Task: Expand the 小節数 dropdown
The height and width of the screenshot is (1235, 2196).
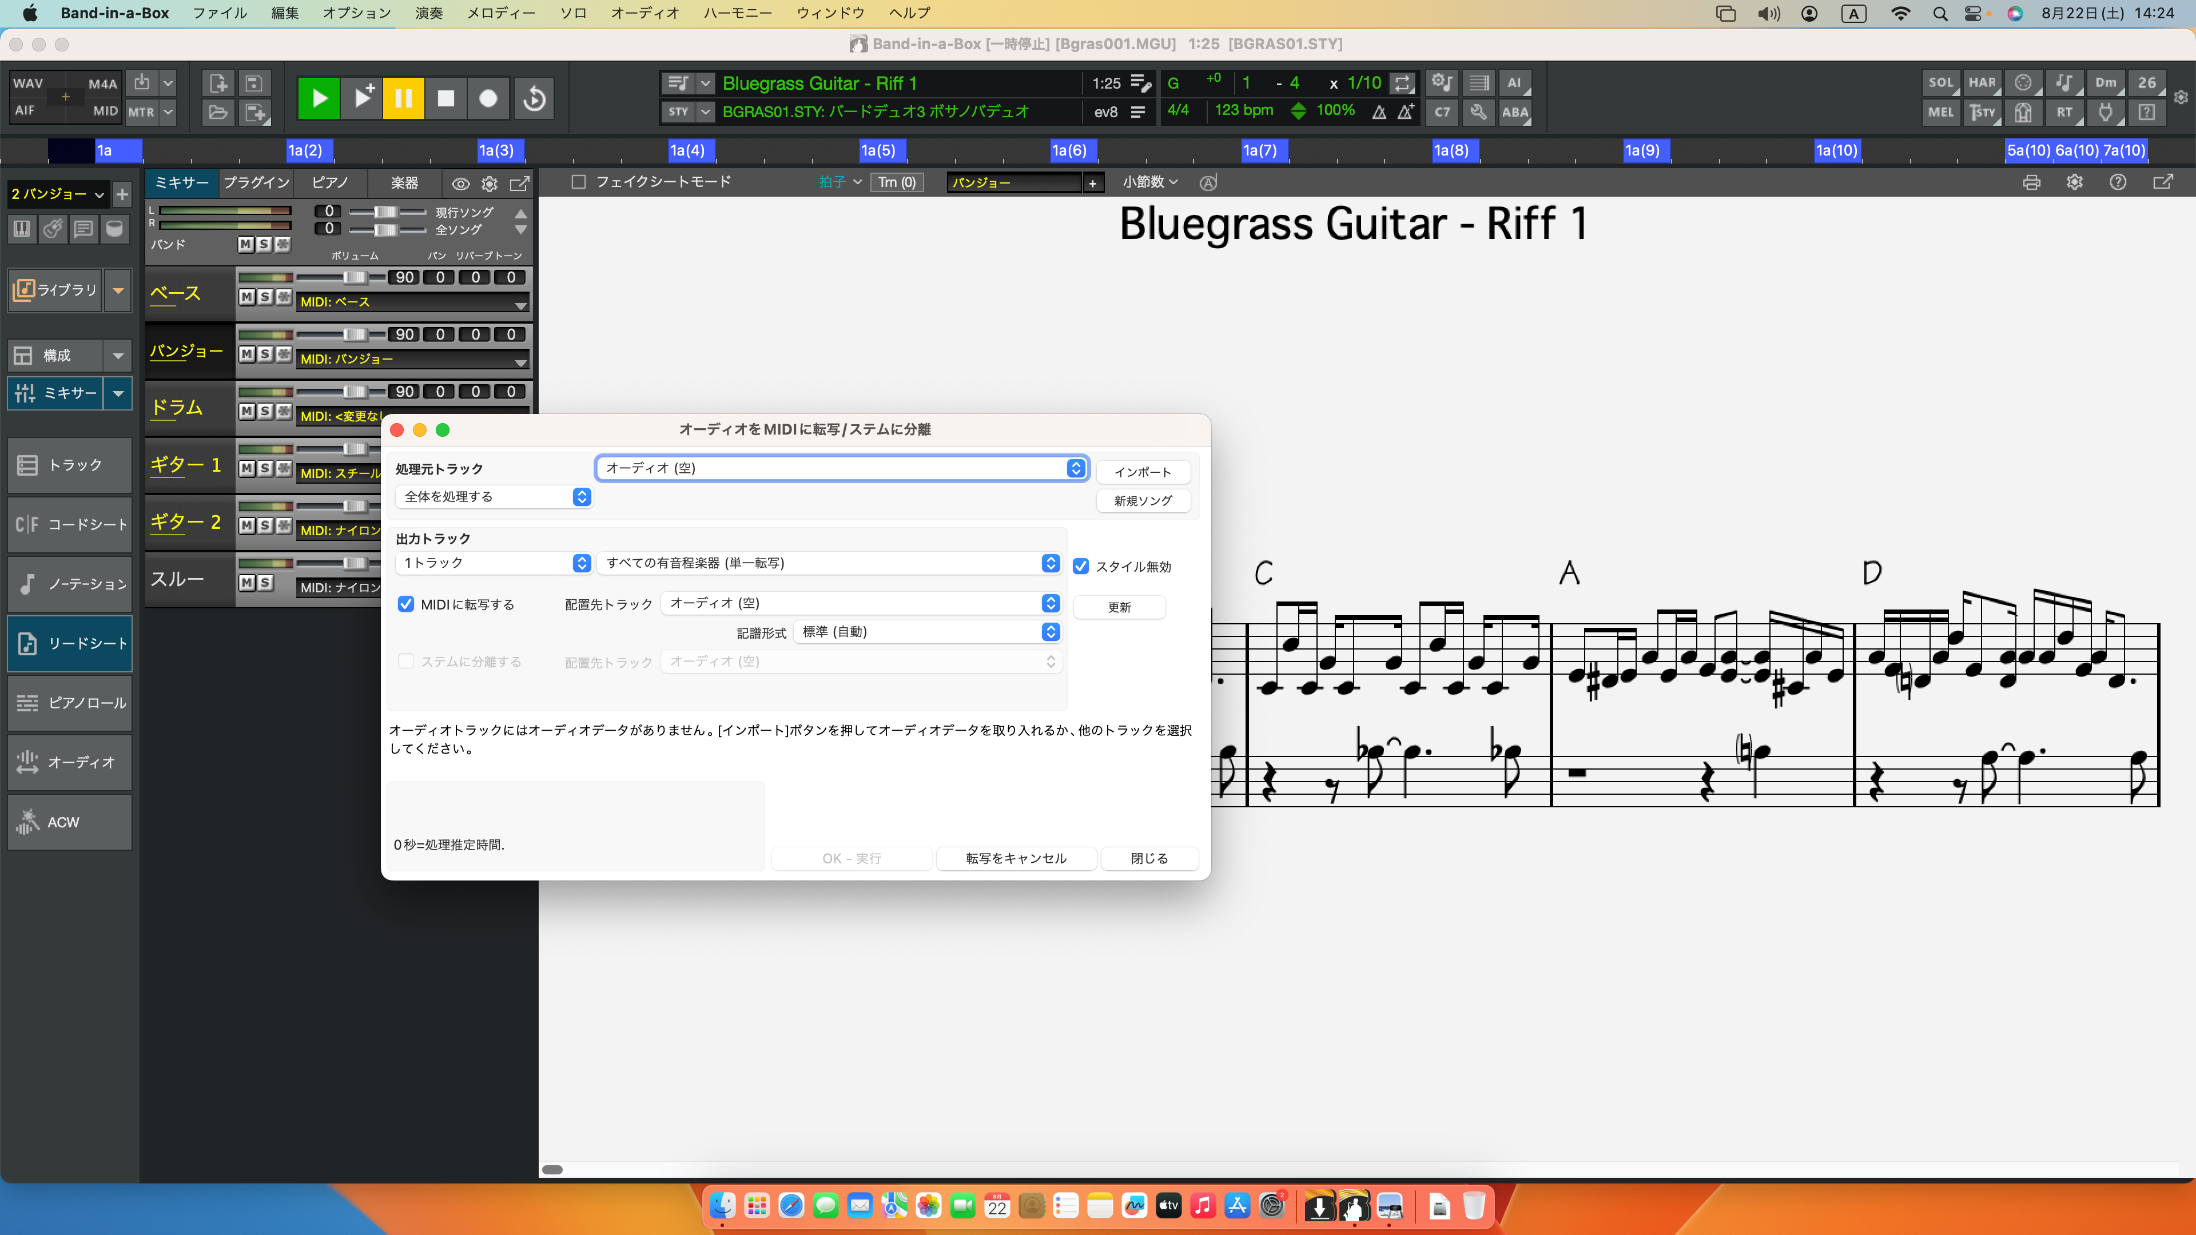Action: (x=1149, y=182)
